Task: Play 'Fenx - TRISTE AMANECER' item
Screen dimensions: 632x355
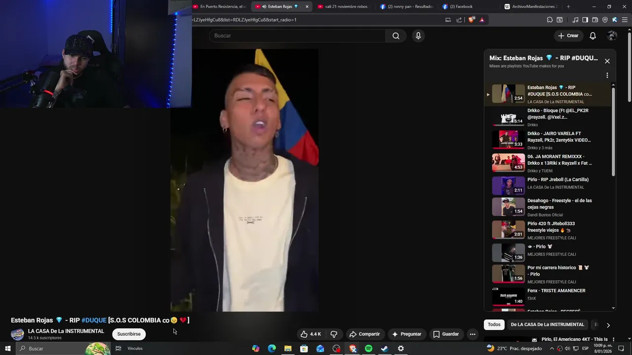Action: (548, 296)
